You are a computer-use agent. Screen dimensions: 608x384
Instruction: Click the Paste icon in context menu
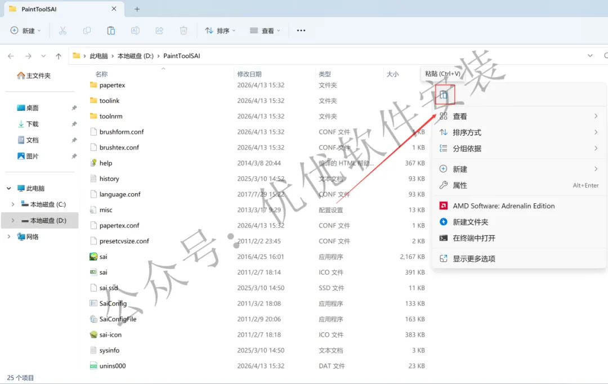pyautogui.click(x=444, y=95)
